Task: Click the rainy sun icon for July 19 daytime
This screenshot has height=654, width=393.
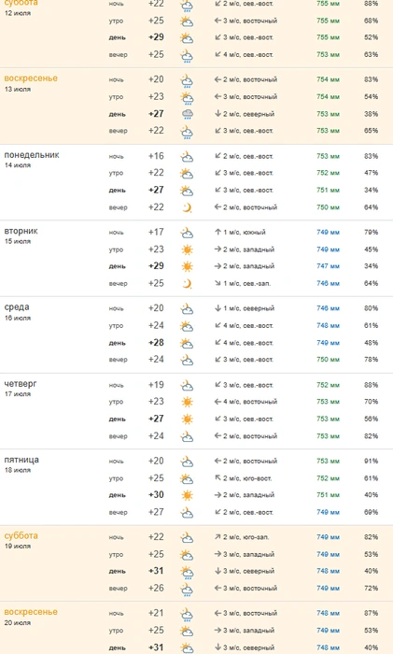Action: [x=187, y=572]
